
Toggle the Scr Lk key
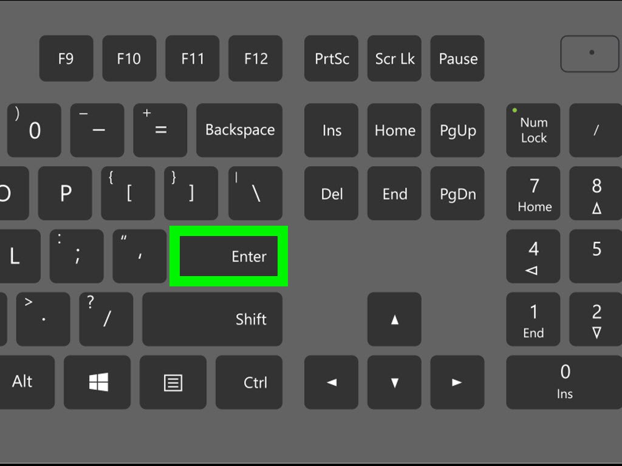[x=394, y=59]
